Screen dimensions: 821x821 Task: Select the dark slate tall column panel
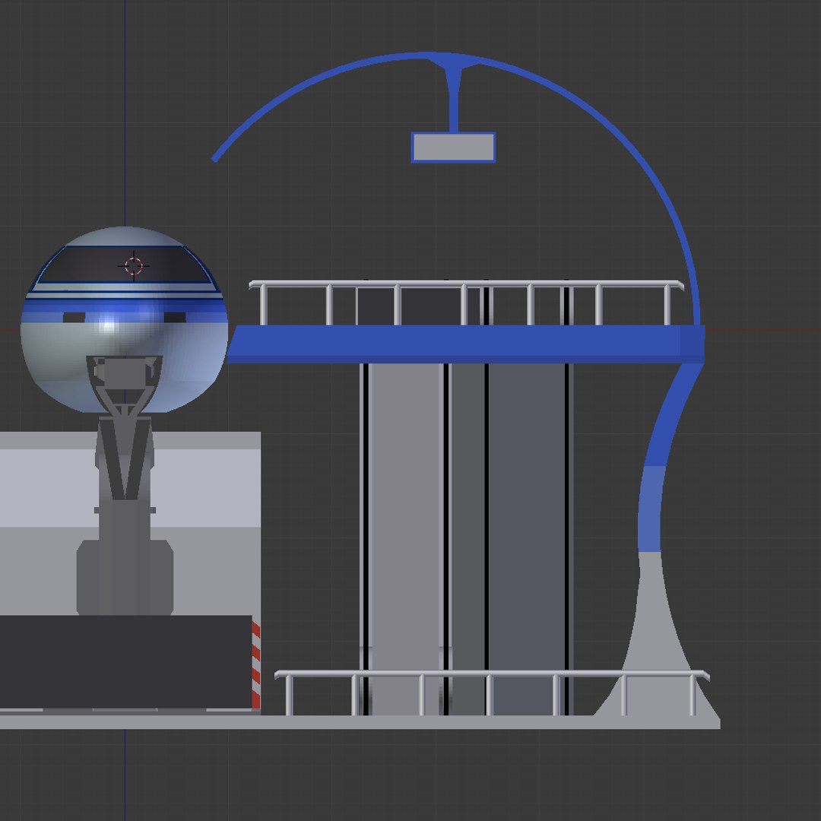[527, 539]
